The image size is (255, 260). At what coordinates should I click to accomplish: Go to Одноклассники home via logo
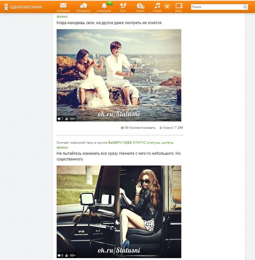point(22,7)
